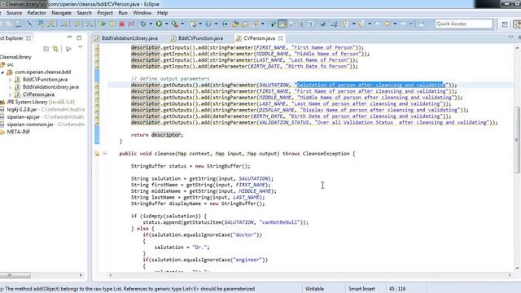Switch to the BddValidationLibrary.java editor tab
521x293 pixels.
(127, 38)
